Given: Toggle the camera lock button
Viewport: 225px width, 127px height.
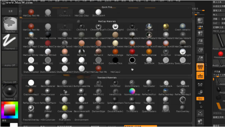Looking at the screenshot, I should (200, 92).
